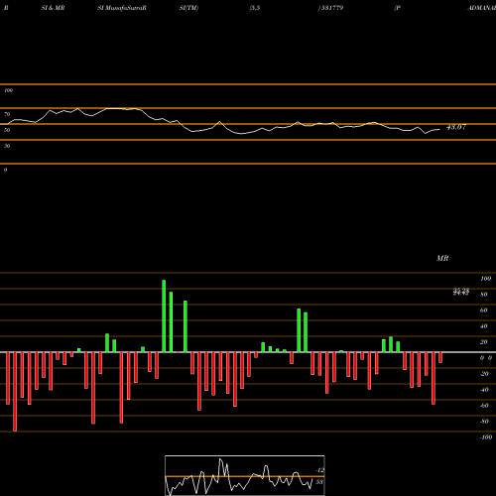The height and width of the screenshot is (496, 496).
Task: Click the RSI axis label '30'
Action: (7, 146)
